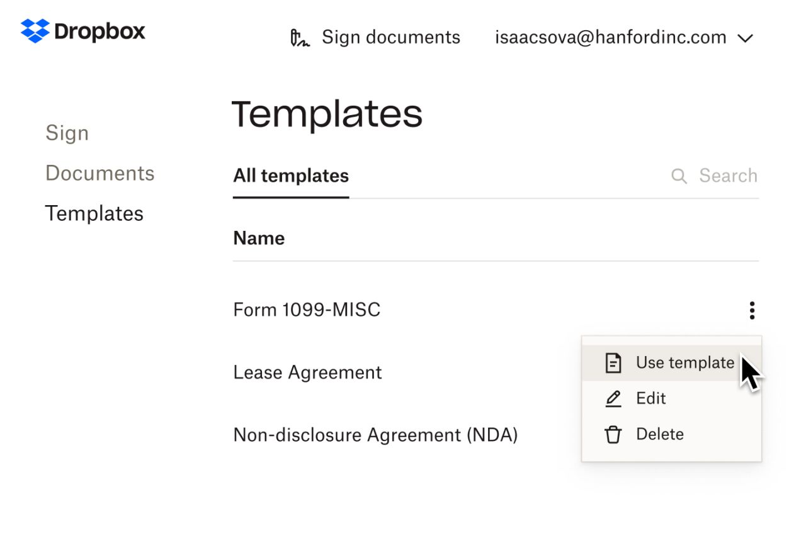Select the Lease Agreement template

tap(307, 372)
